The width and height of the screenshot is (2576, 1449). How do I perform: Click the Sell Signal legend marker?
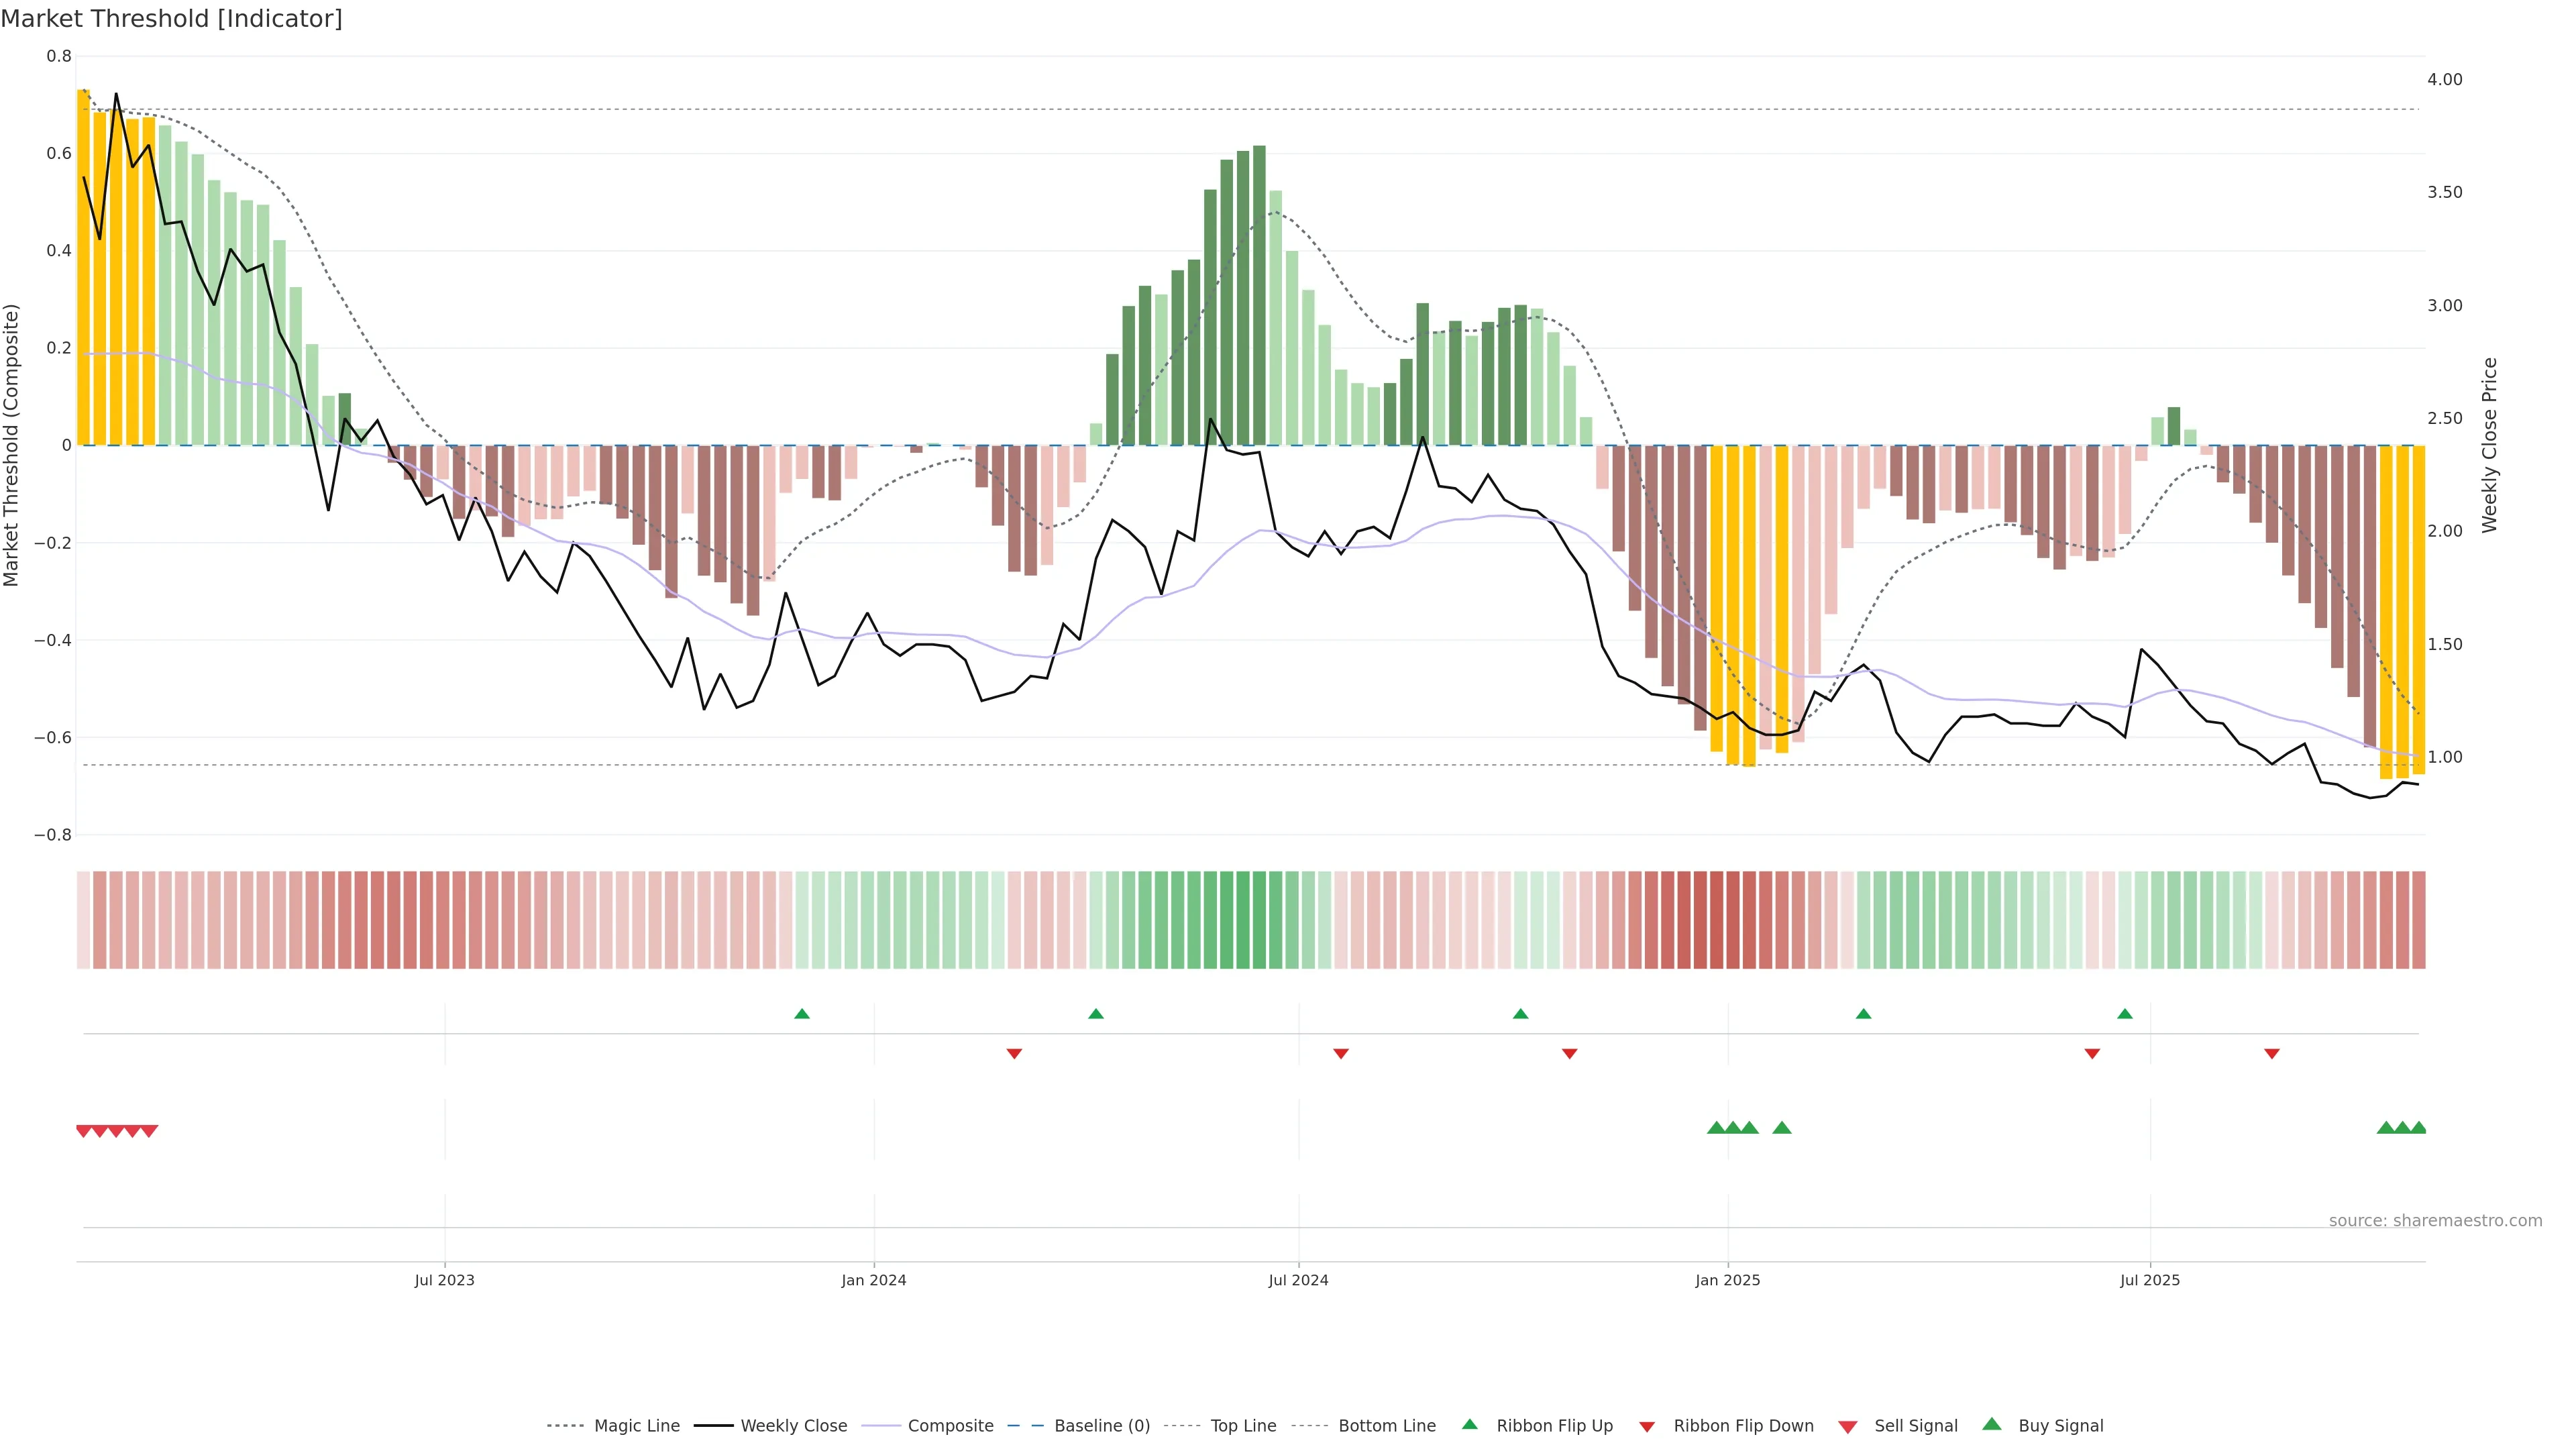coord(1847,1427)
